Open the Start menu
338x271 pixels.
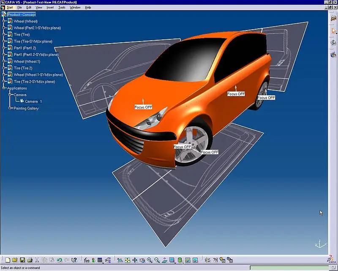10,7
